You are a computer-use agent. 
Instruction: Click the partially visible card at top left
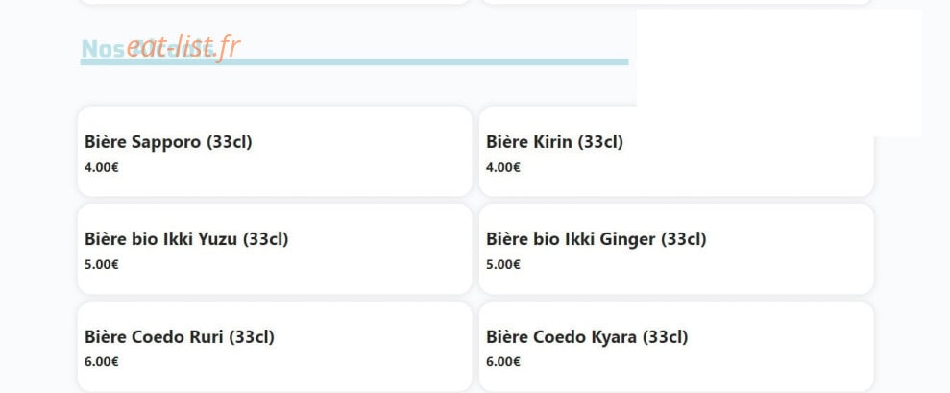[x=275, y=2]
